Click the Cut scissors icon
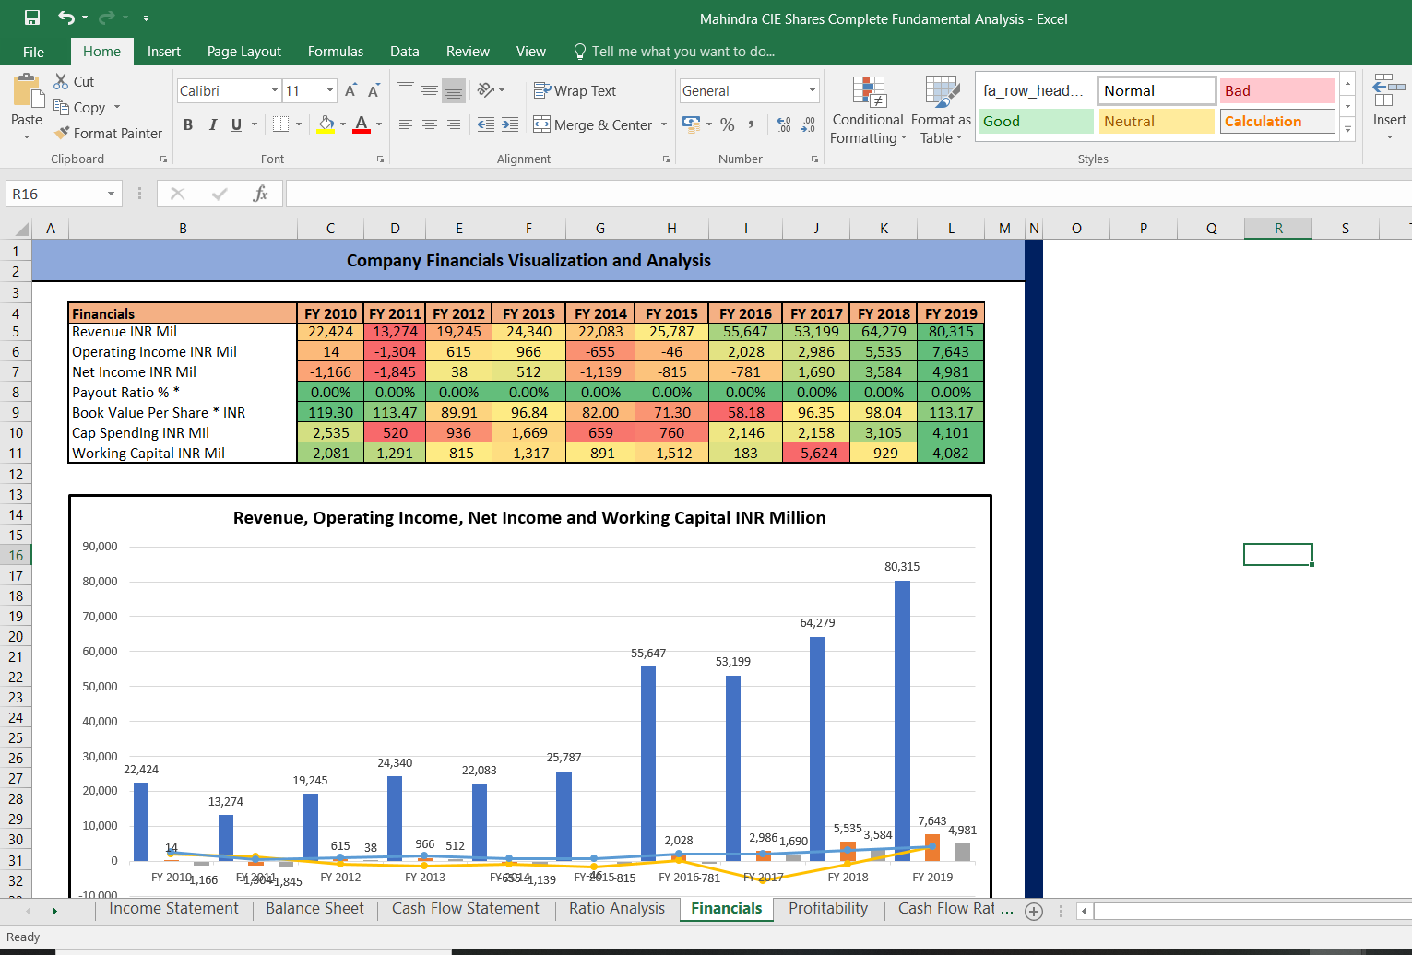This screenshot has height=955, width=1412. 62,81
